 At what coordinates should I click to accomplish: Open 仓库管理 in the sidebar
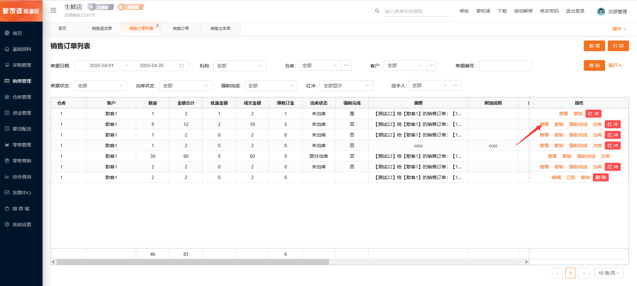(x=22, y=97)
